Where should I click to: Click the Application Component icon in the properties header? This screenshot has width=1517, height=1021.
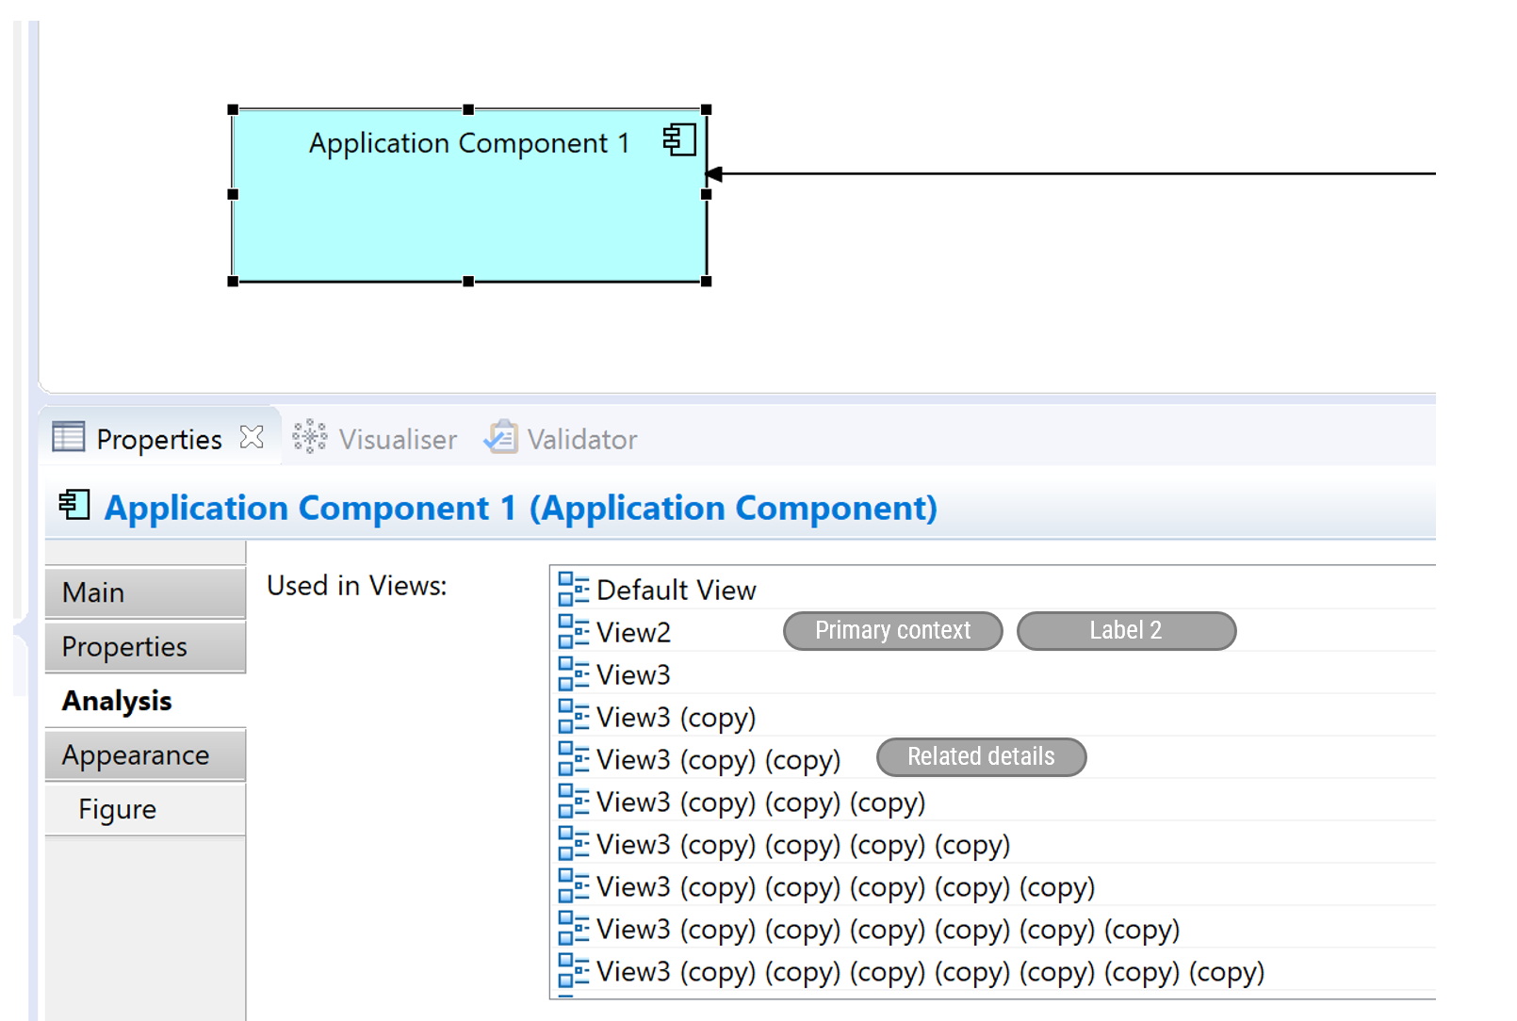pyautogui.click(x=74, y=507)
